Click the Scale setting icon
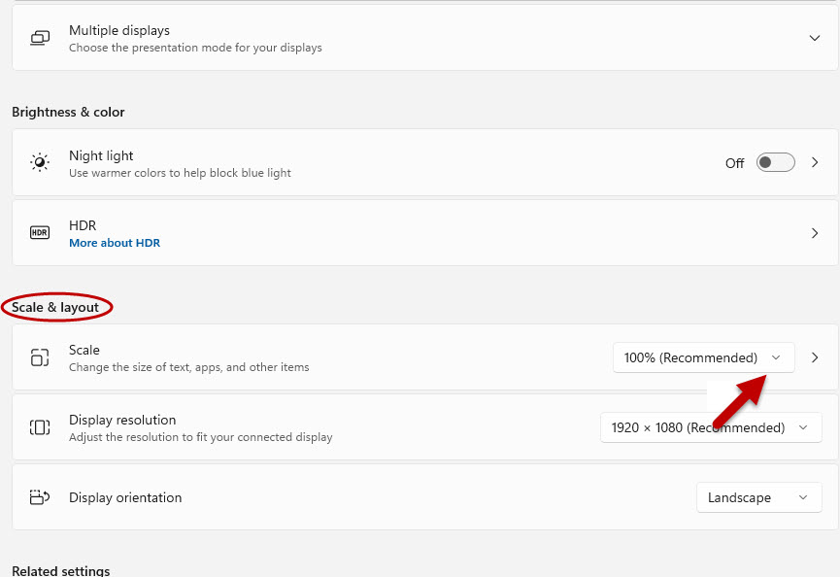 click(x=40, y=357)
